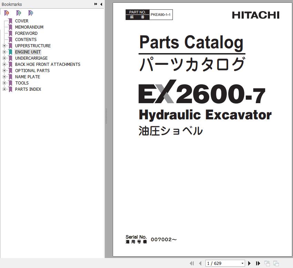Viewport: 293px width, 268px height.
Task: Open the CONTENTS bookmark
Action: click(26, 39)
